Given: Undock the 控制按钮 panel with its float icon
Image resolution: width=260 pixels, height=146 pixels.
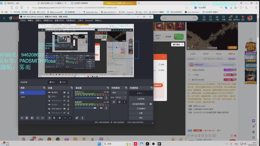Looking at the screenshot, I should click(151, 88).
